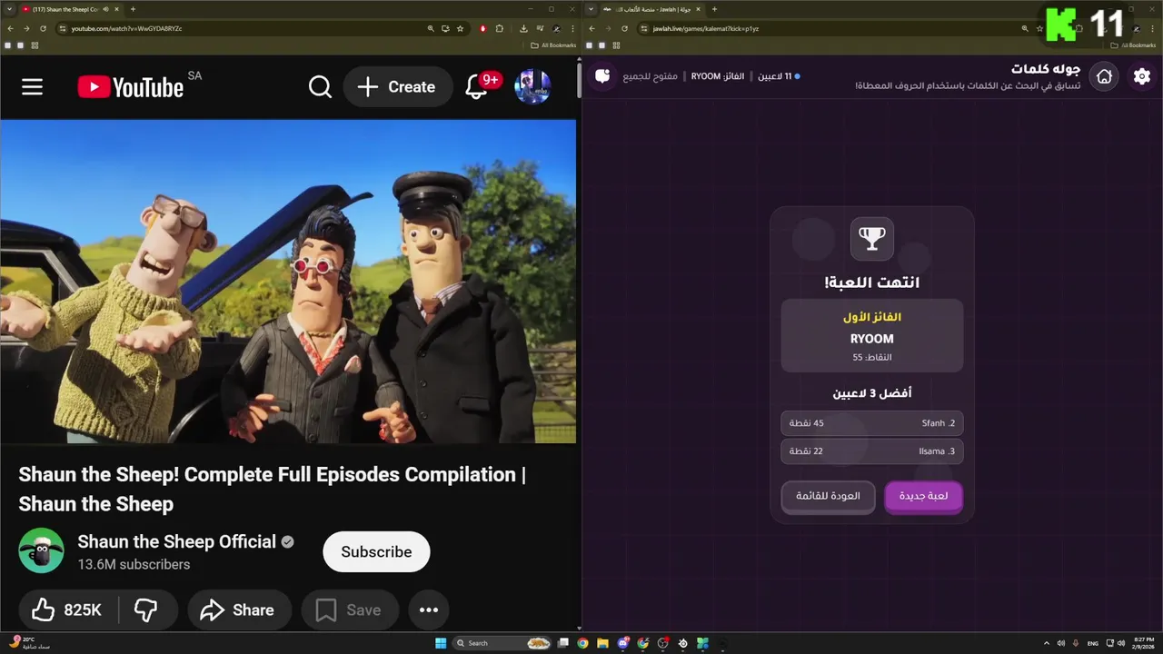
Task: Reload the YouTube window page
Action: [43, 28]
